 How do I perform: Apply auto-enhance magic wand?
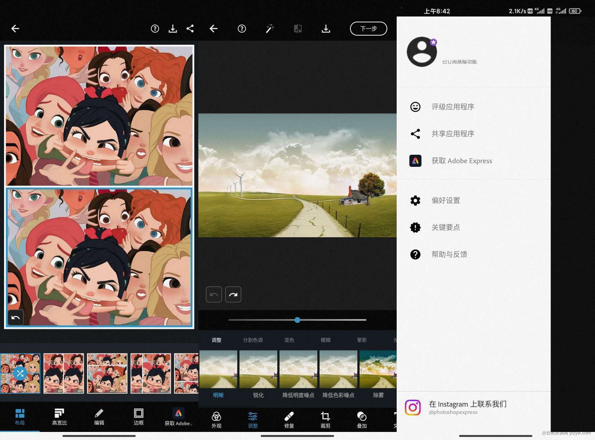coord(270,29)
